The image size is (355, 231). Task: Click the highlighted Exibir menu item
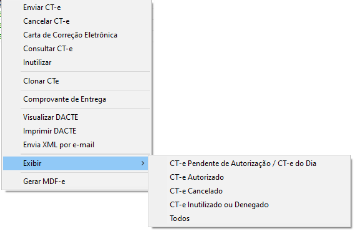click(33, 163)
